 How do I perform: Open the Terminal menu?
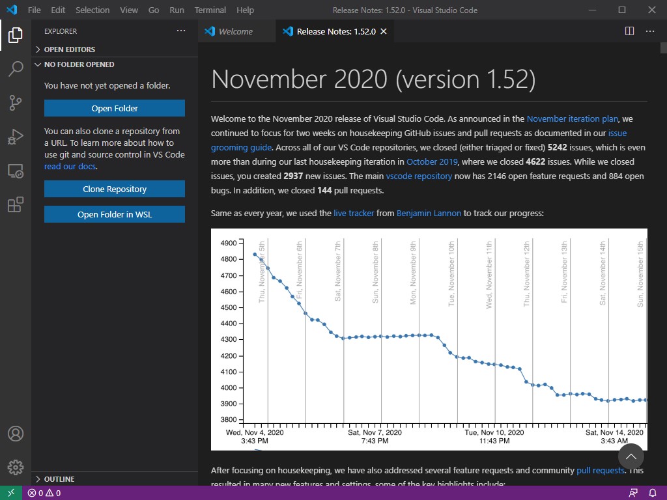(210, 10)
